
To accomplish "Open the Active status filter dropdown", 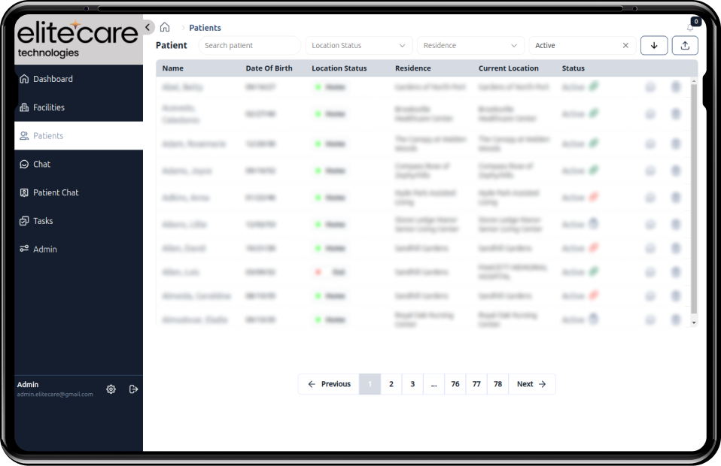I will tap(580, 45).
